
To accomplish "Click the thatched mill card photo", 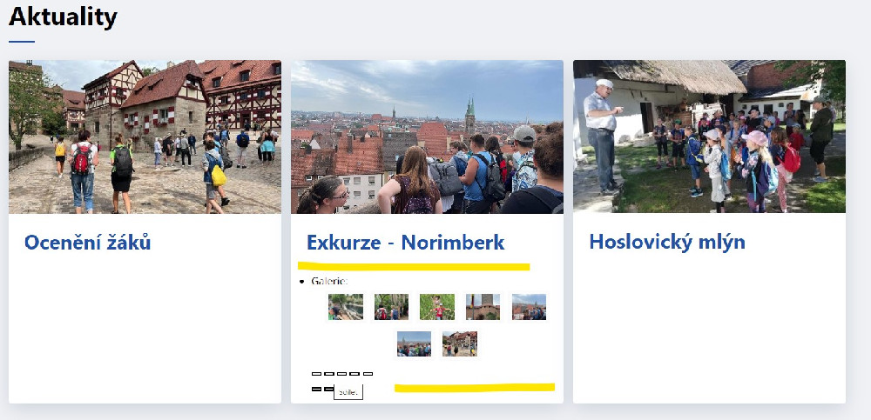I will [709, 137].
